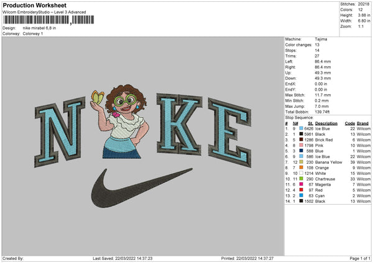Click the Ice Blue swatch with 586 stitches
The height and width of the screenshot is (263, 373).
tap(301, 156)
